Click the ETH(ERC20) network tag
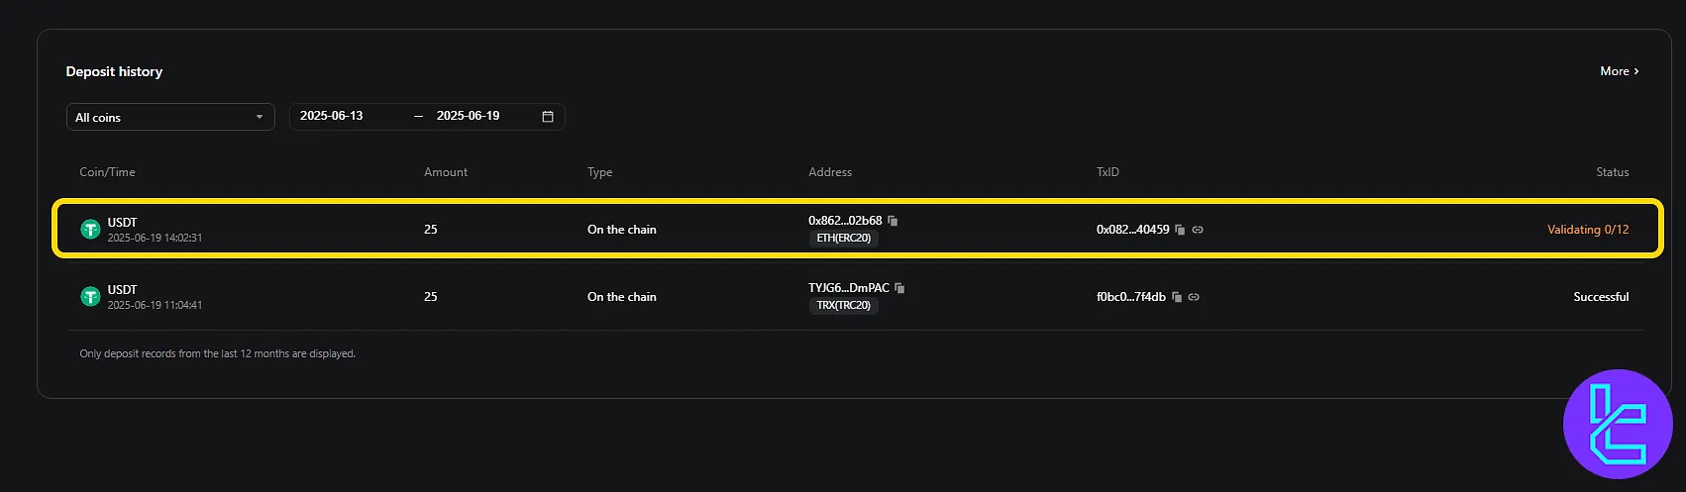This screenshot has height=492, width=1686. 843,239
